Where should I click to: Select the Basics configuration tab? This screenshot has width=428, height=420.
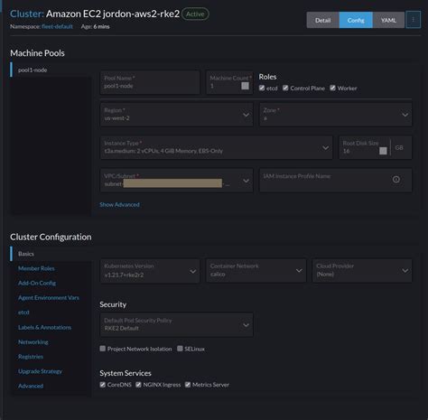(51, 254)
